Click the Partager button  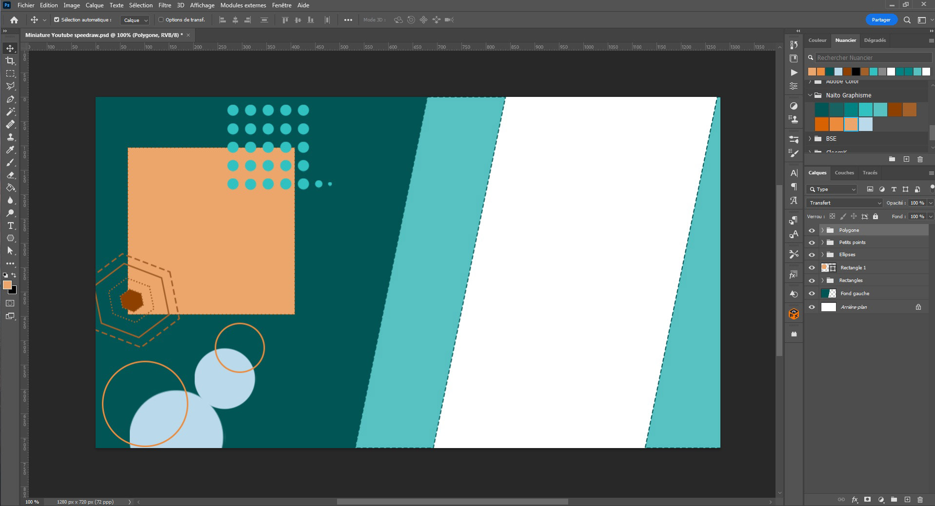(881, 20)
